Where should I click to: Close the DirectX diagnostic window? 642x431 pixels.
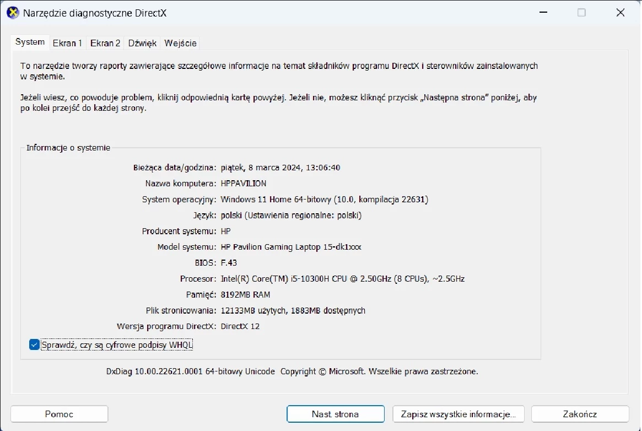click(x=621, y=13)
